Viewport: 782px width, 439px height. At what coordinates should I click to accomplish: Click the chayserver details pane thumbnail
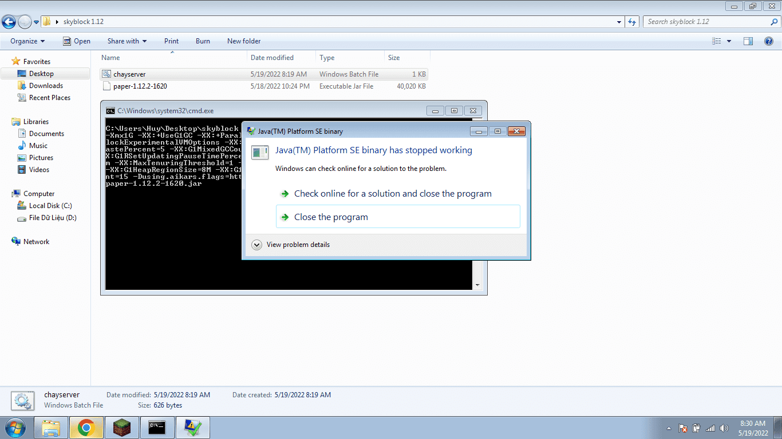23,401
